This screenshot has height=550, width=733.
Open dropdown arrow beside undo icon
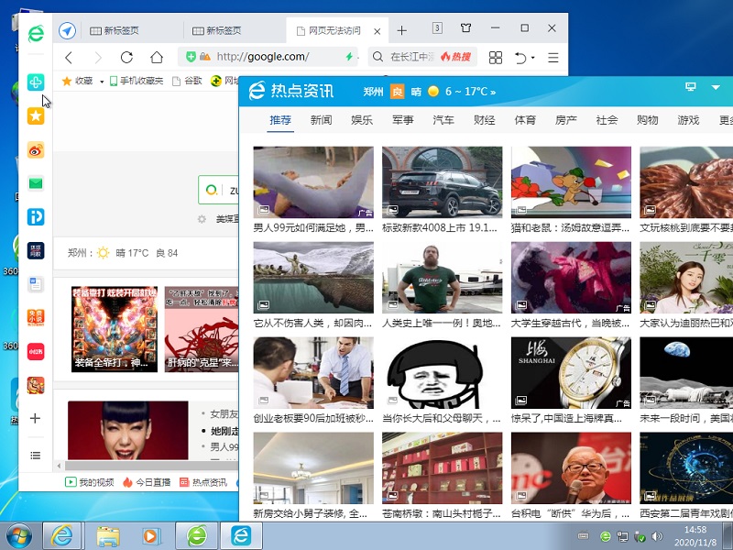[x=533, y=58]
